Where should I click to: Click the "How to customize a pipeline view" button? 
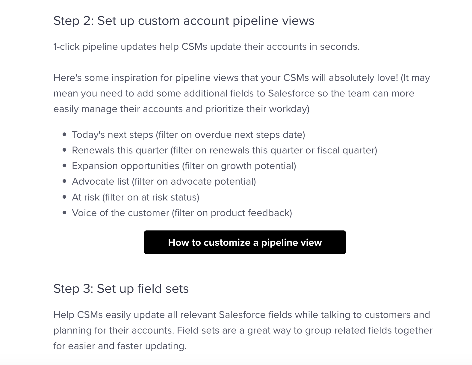click(x=245, y=242)
